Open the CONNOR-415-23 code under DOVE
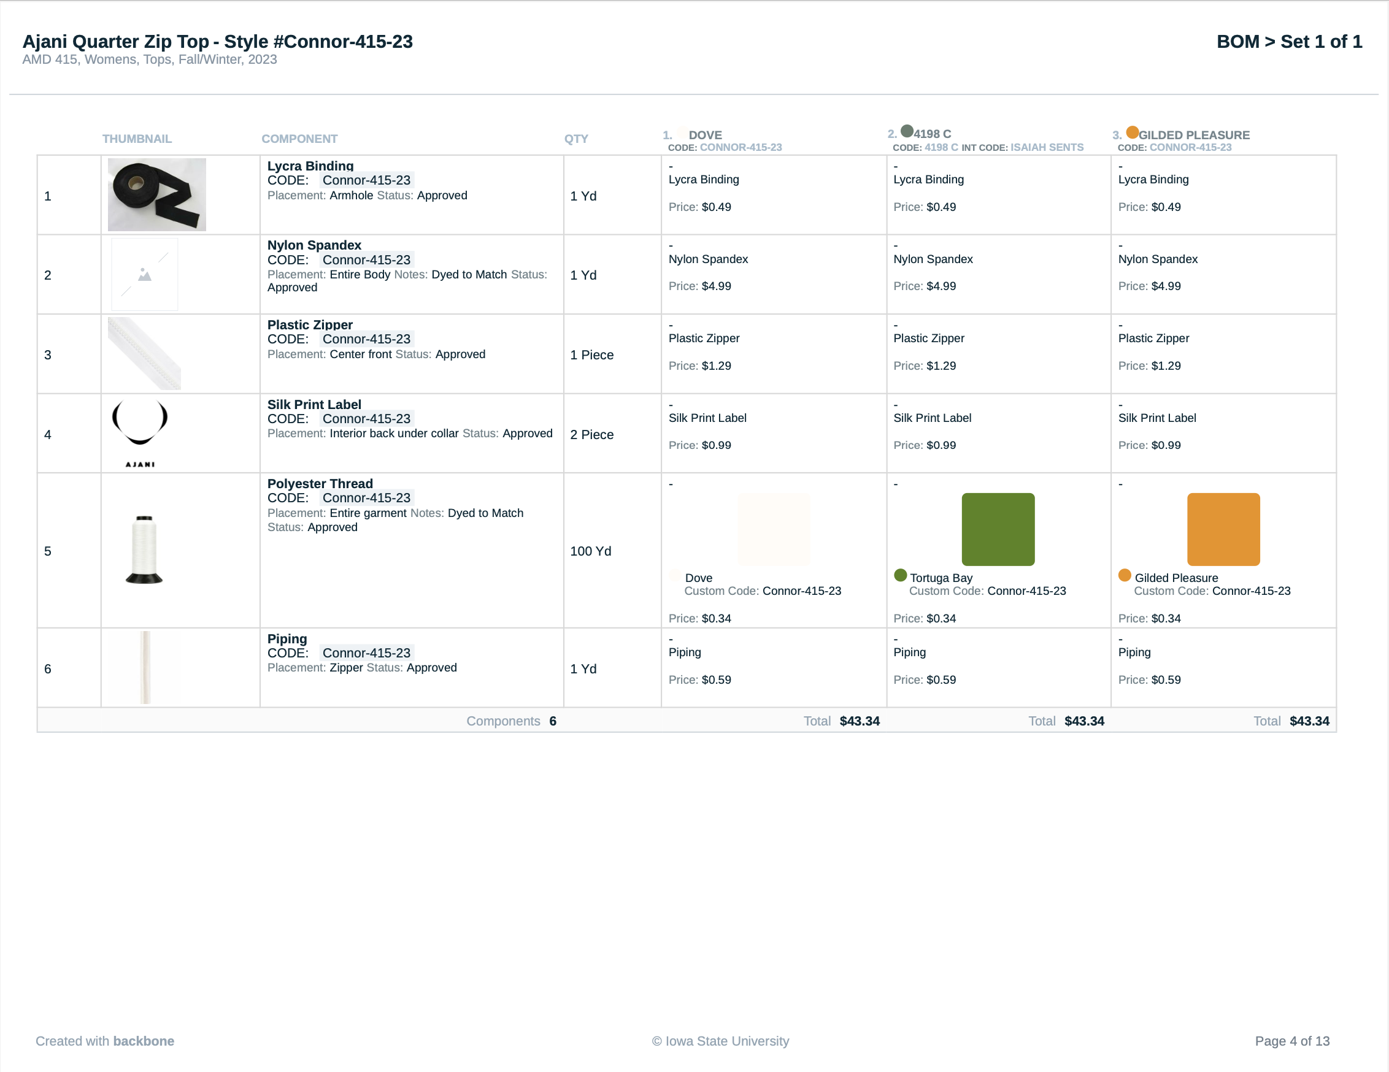This screenshot has width=1389, height=1072. (741, 147)
